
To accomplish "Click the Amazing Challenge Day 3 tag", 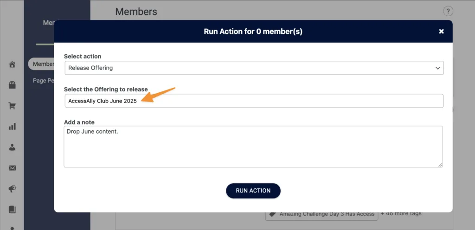I will (x=327, y=214).
